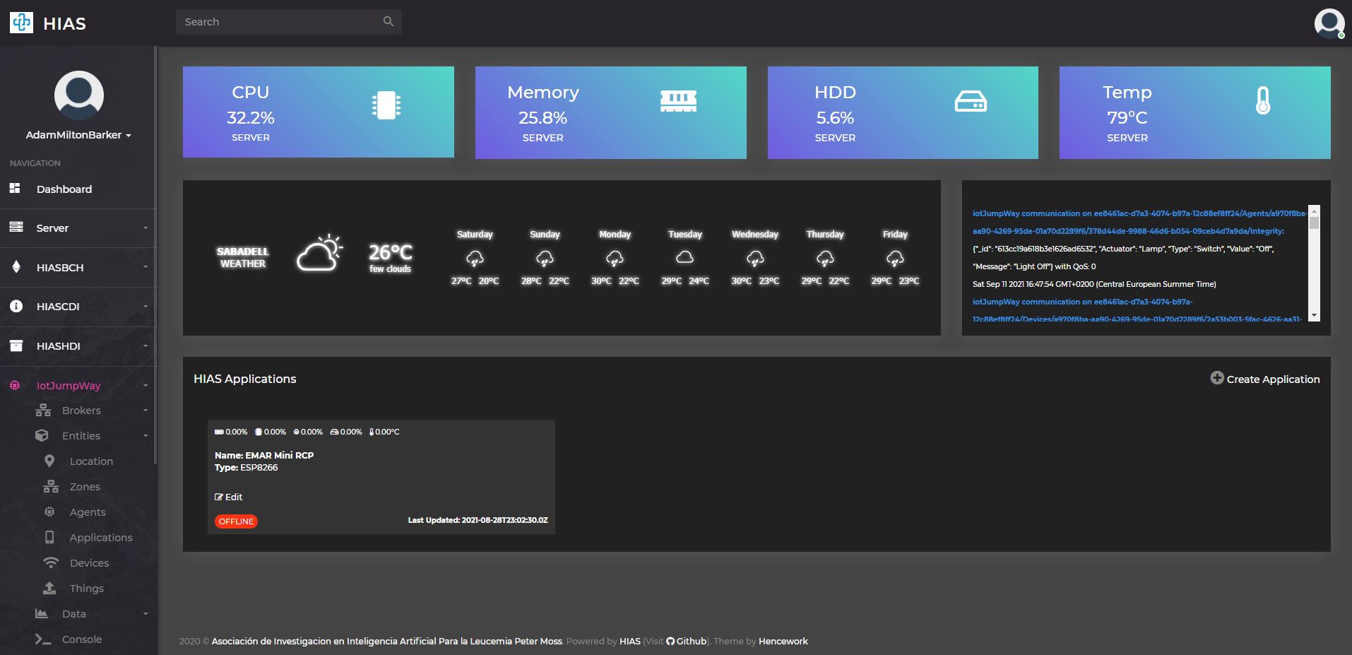Click the Agents chip icon
The height and width of the screenshot is (655, 1352).
[x=49, y=512]
